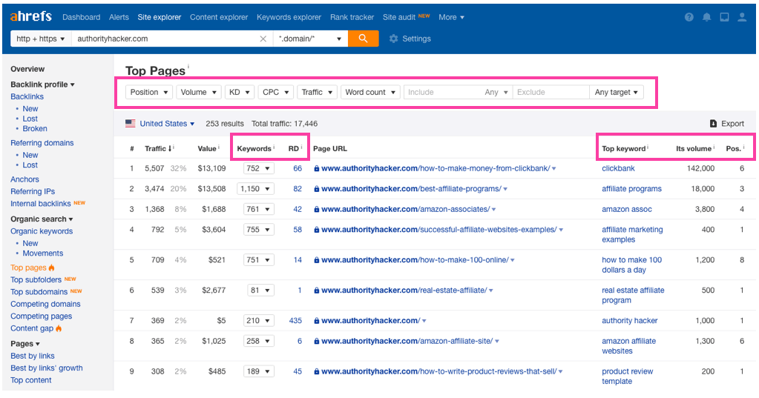Viewport: 759px width, 398px height.
Task: Open Backlinks in the sidebar
Action: (x=27, y=96)
